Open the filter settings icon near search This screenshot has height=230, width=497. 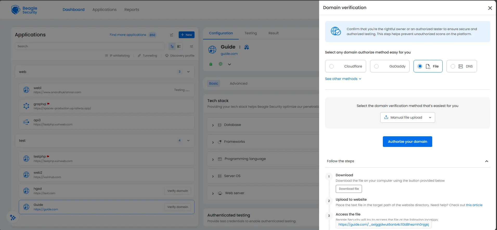(x=191, y=46)
